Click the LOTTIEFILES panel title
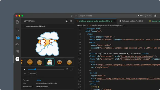Screen dimensions: 160x90 point(29,21)
